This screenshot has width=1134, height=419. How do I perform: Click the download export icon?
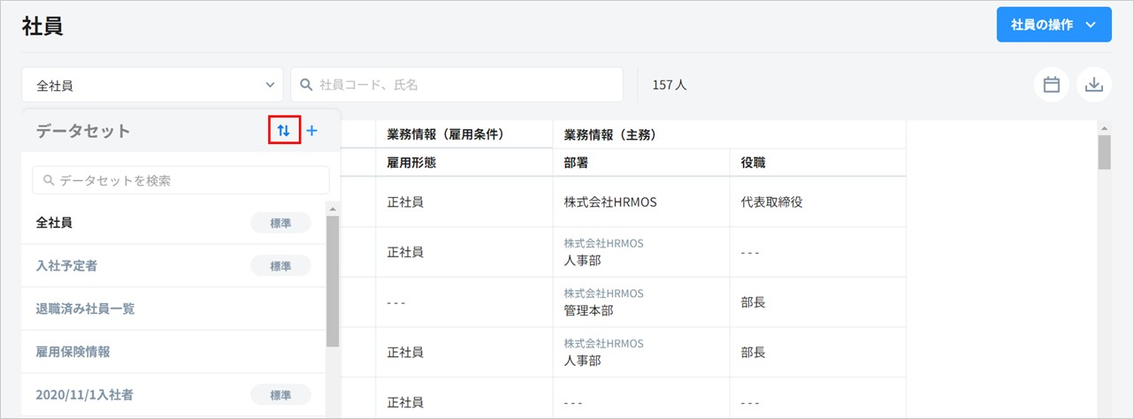[x=1093, y=85]
